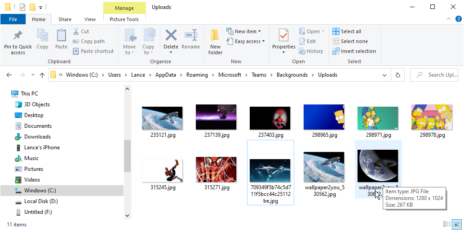Open Customize Quick Access Toolbar dropdown
Image resolution: width=464 pixels, height=230 pixels.
[41, 7]
